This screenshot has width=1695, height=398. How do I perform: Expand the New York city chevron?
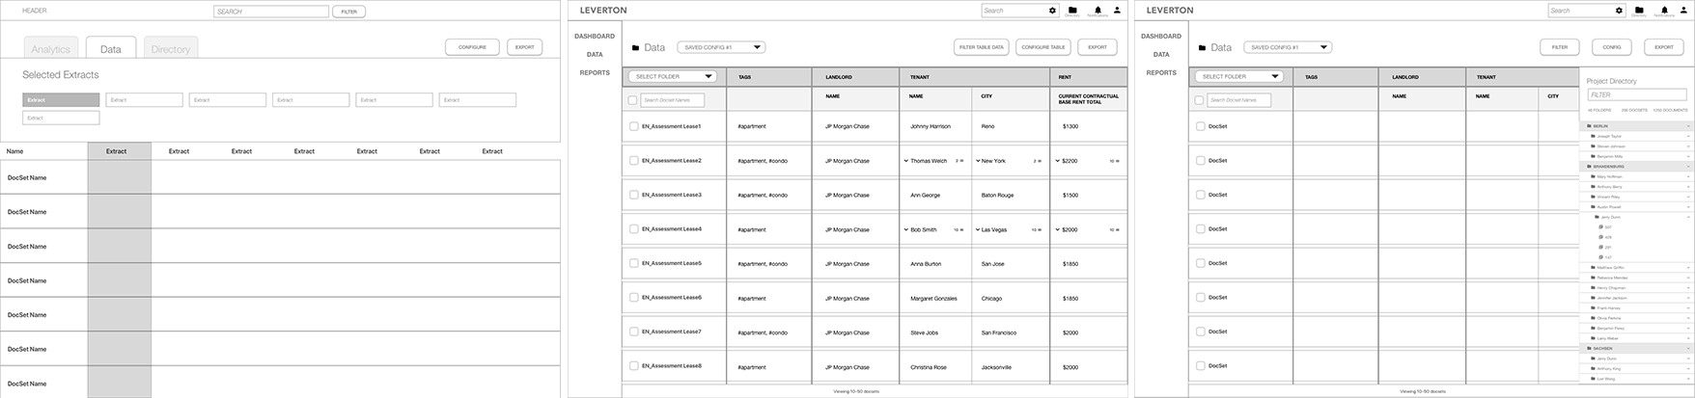click(978, 161)
